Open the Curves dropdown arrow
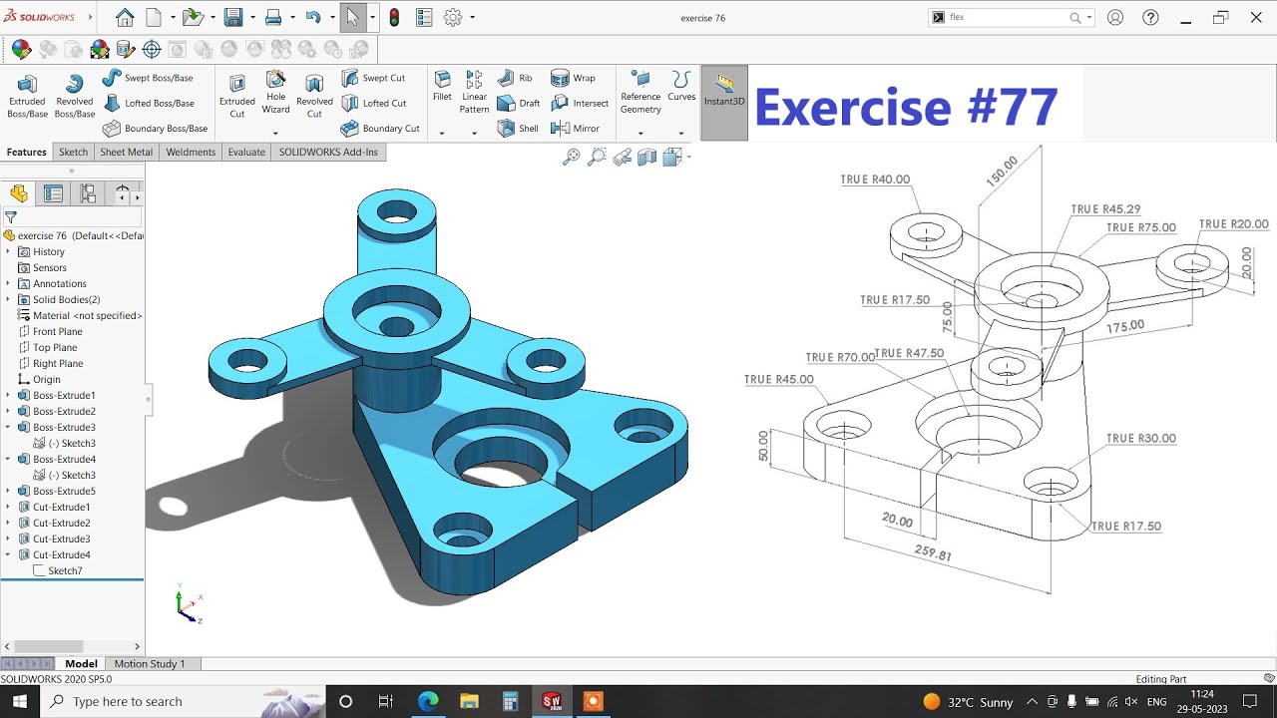This screenshot has width=1277, height=718. [681, 133]
